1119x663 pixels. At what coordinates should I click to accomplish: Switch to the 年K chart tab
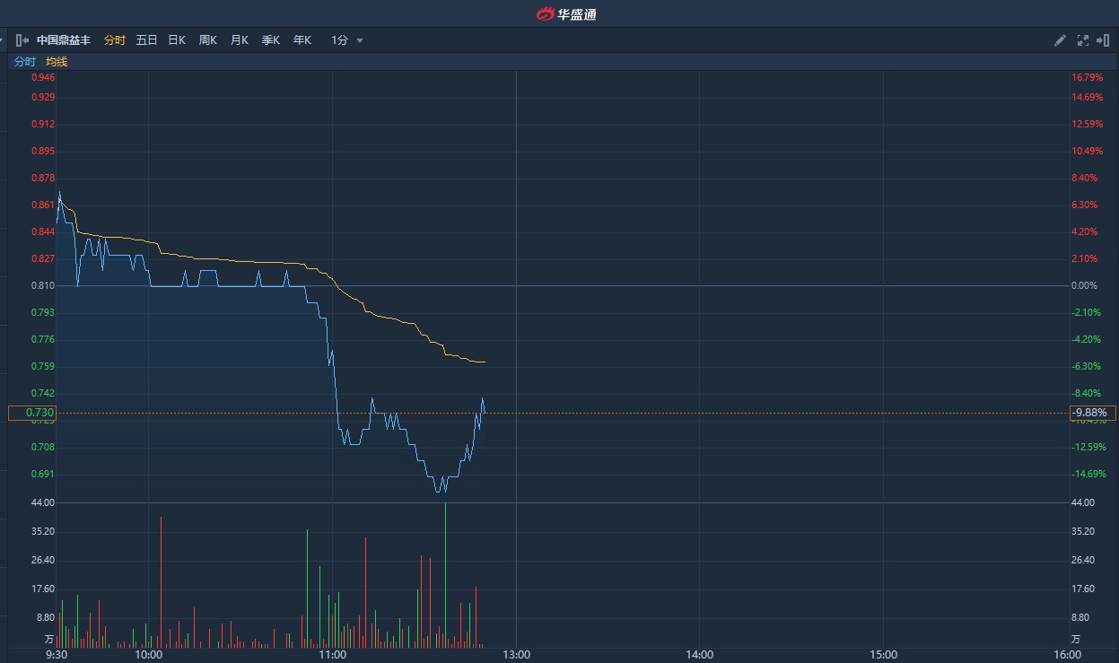pos(302,40)
